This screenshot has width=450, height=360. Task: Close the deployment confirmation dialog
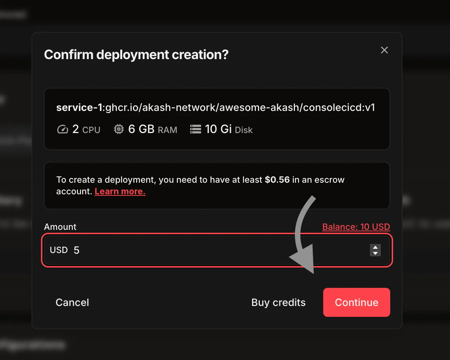pos(384,50)
